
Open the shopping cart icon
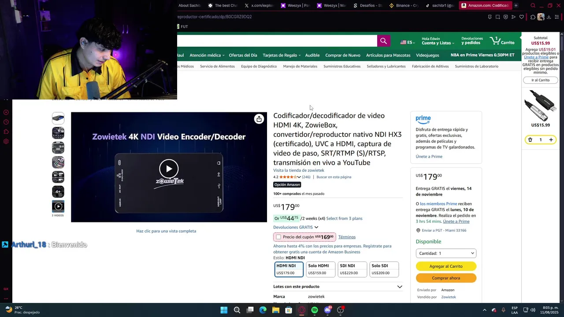tap(502, 41)
